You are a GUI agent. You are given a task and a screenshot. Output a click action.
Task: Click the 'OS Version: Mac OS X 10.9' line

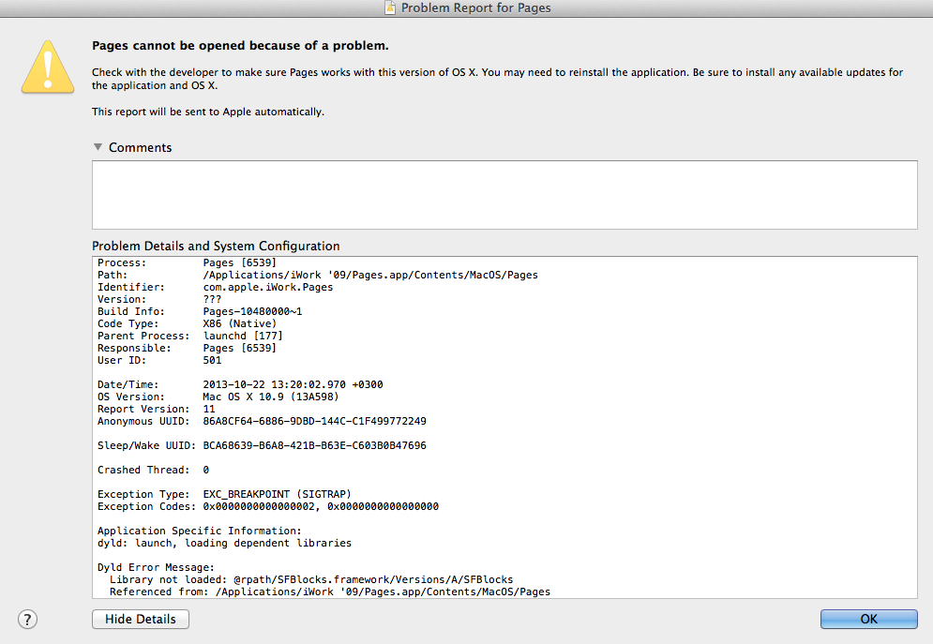click(x=218, y=397)
